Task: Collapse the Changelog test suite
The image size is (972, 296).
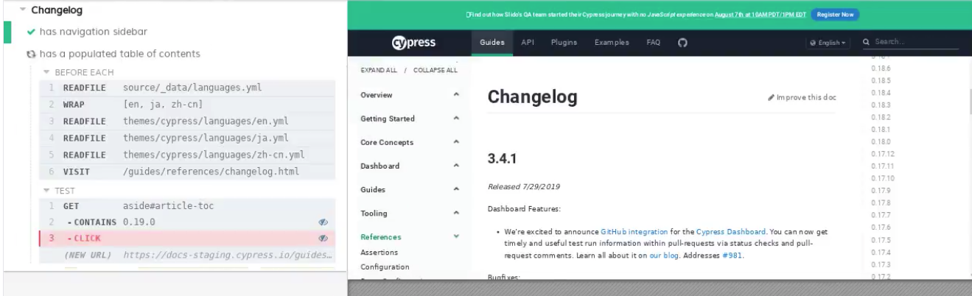Action: click(22, 11)
